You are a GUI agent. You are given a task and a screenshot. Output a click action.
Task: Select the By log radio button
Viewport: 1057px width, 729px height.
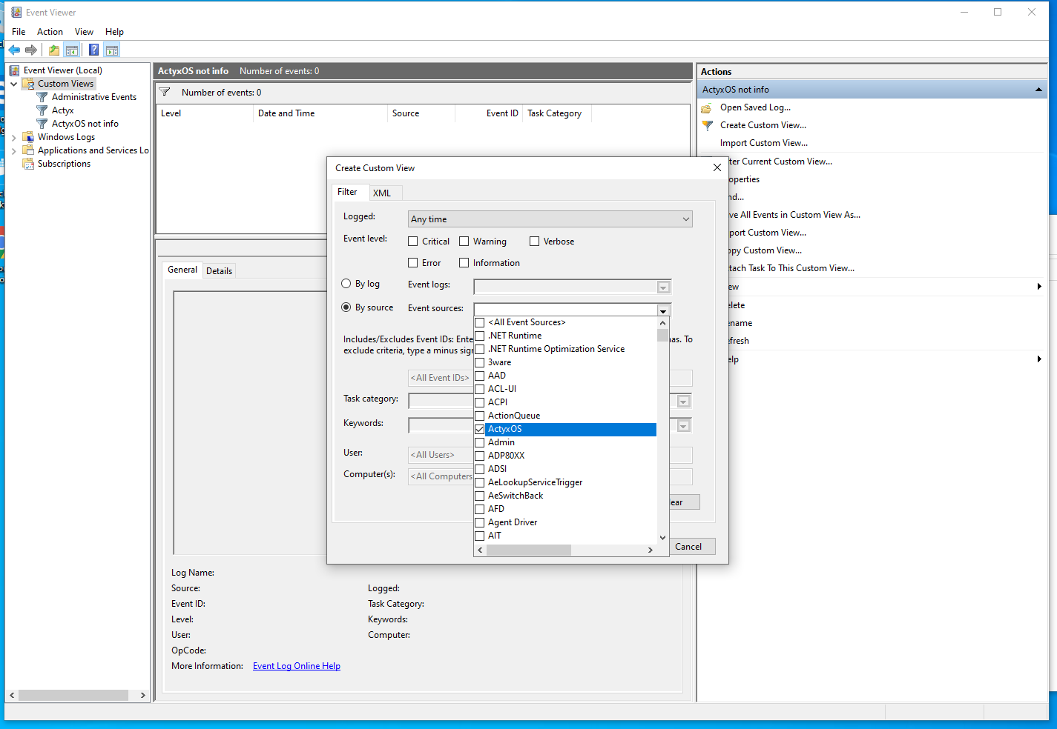click(346, 284)
